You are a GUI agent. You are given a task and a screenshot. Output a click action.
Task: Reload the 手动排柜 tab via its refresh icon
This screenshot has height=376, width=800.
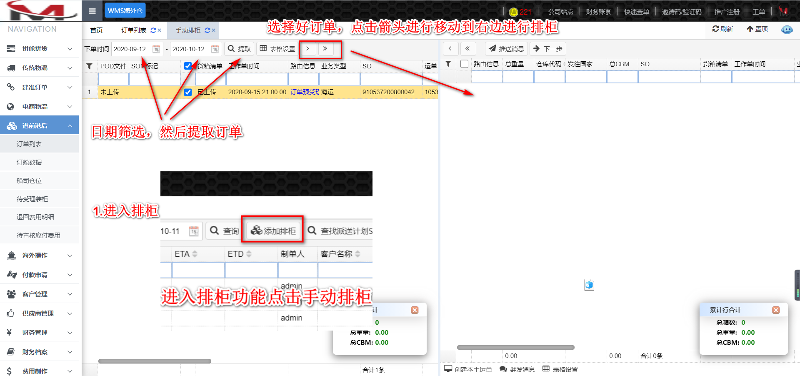click(207, 30)
